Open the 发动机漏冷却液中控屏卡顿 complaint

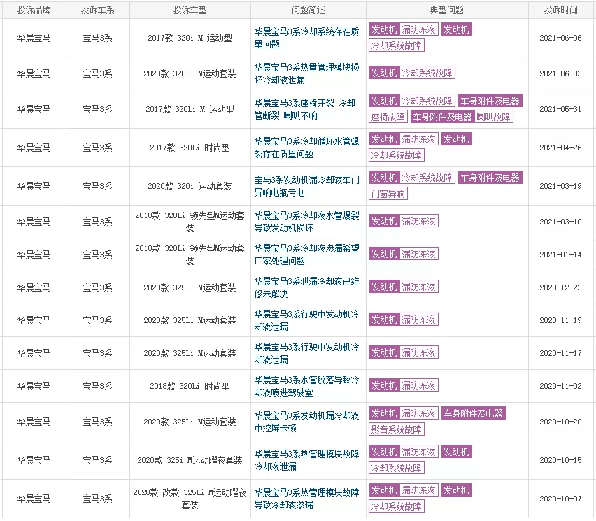306,422
